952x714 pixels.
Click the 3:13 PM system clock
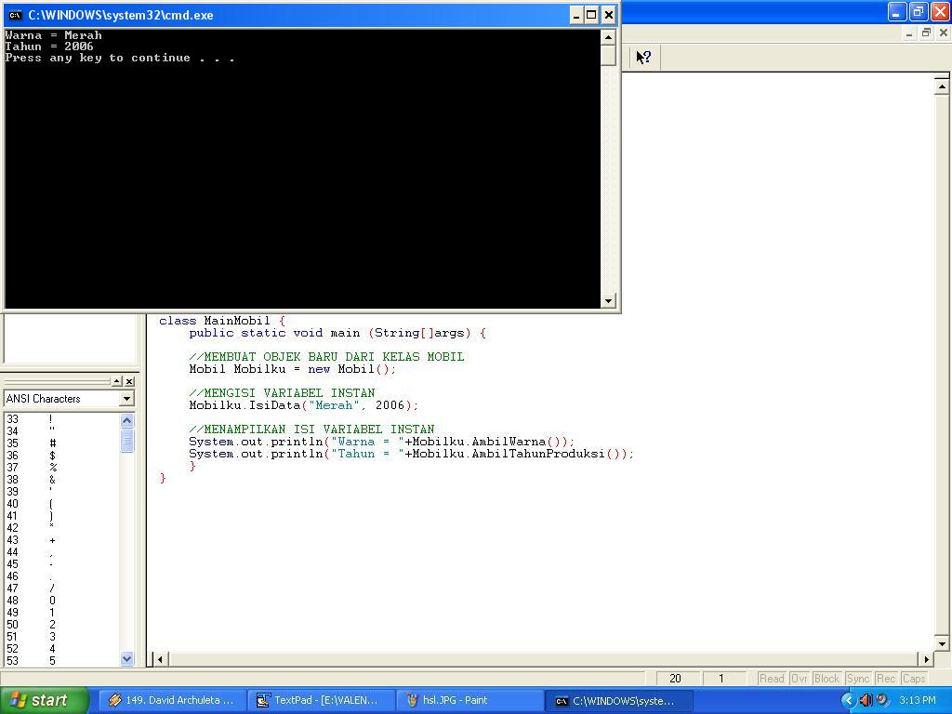pyautogui.click(x=918, y=701)
